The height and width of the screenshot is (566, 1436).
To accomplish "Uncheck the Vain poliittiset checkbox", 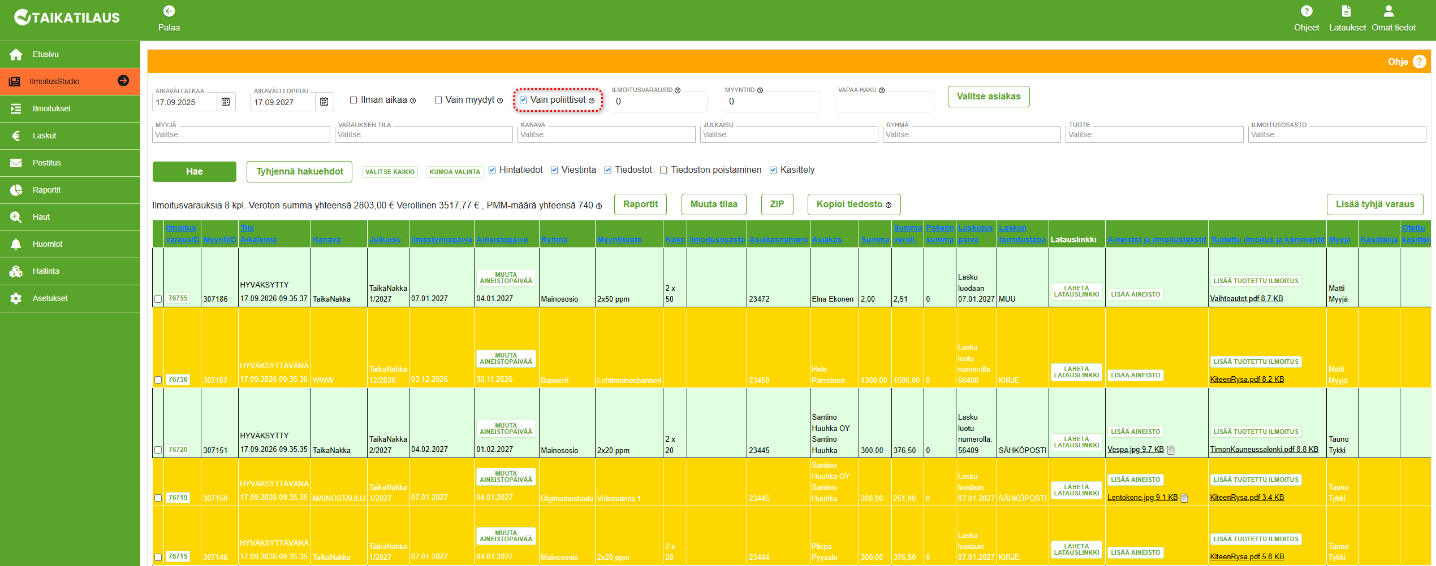I will (x=523, y=100).
